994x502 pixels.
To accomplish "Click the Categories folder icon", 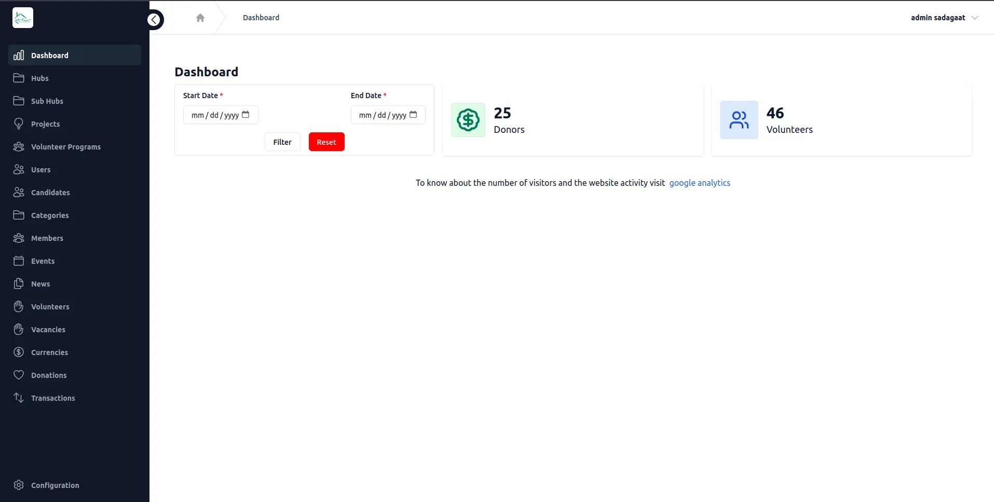I will pyautogui.click(x=19, y=215).
